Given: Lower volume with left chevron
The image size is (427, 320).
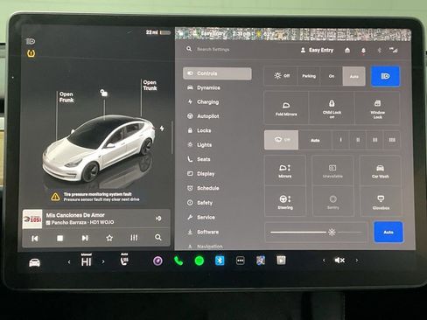Looking at the screenshot, I should click(x=324, y=261).
